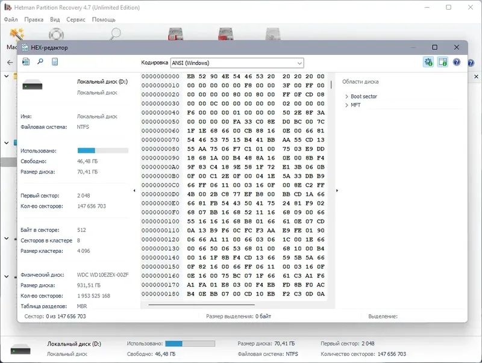Select MFT in disk areas
Image resolution: width=482 pixels, height=363 pixels.
(355, 105)
